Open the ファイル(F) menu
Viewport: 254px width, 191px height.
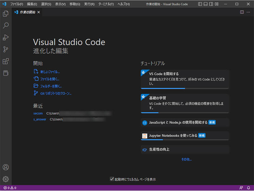click(17, 4)
